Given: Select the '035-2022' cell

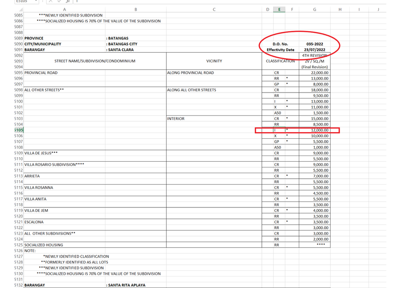Looking at the screenshot, I should pos(314,44).
